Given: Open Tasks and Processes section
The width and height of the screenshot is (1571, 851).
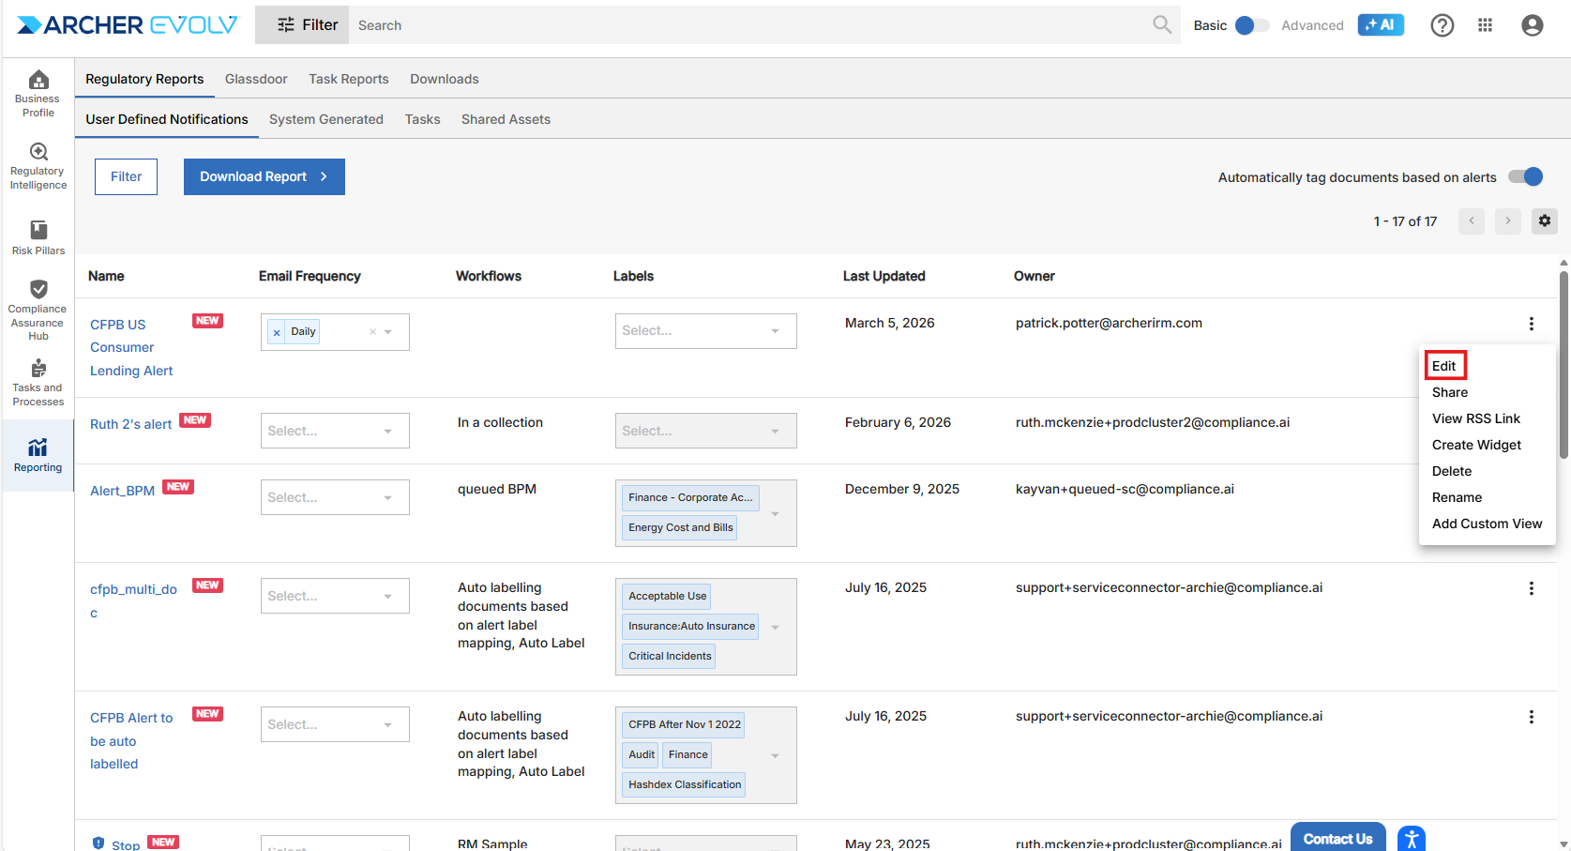Looking at the screenshot, I should [x=38, y=382].
